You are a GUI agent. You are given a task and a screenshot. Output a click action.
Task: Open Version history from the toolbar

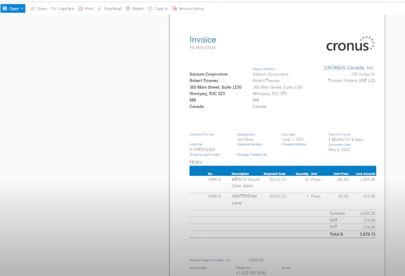pos(188,8)
